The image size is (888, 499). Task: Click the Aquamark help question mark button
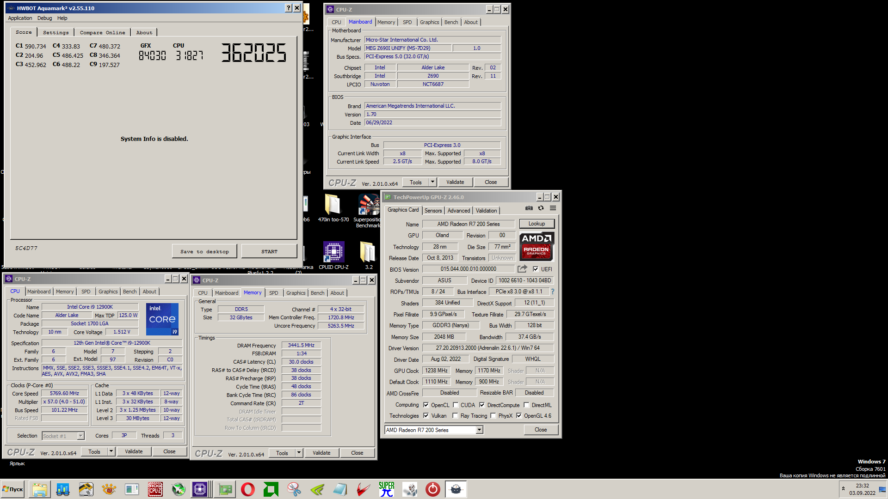(289, 8)
